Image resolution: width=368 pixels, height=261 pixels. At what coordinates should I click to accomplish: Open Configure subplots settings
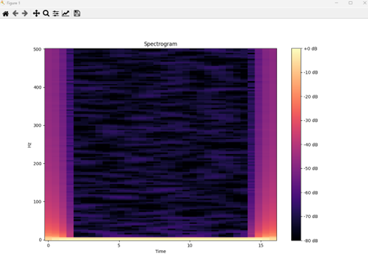(x=56, y=14)
